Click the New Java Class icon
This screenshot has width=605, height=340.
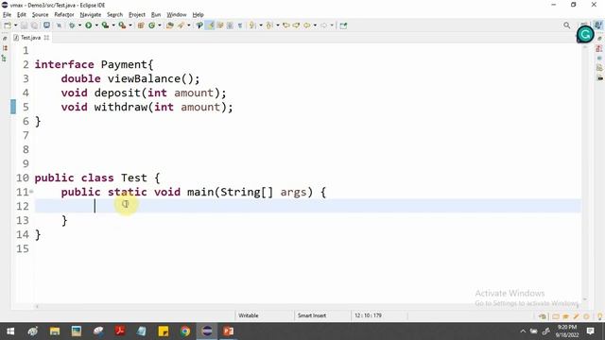click(151, 25)
